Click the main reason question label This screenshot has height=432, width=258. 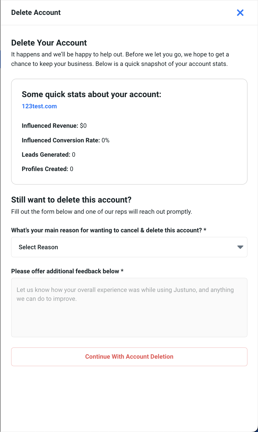(x=106, y=230)
